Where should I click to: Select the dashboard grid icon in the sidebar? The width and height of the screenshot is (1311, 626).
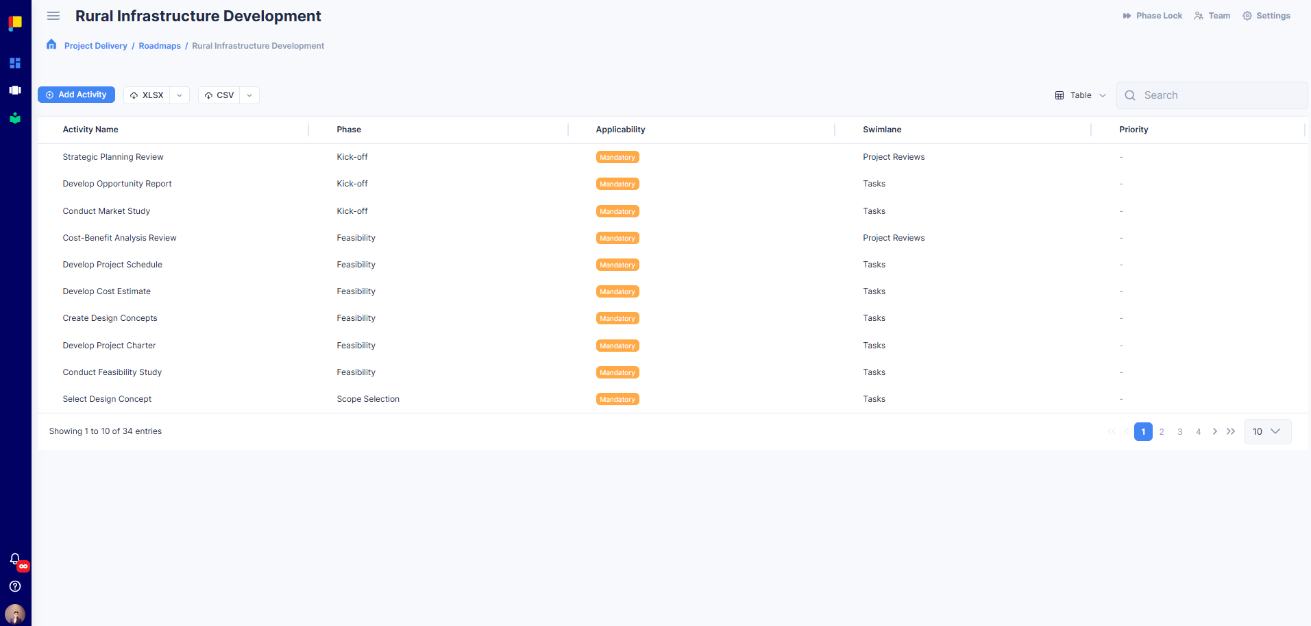point(14,63)
